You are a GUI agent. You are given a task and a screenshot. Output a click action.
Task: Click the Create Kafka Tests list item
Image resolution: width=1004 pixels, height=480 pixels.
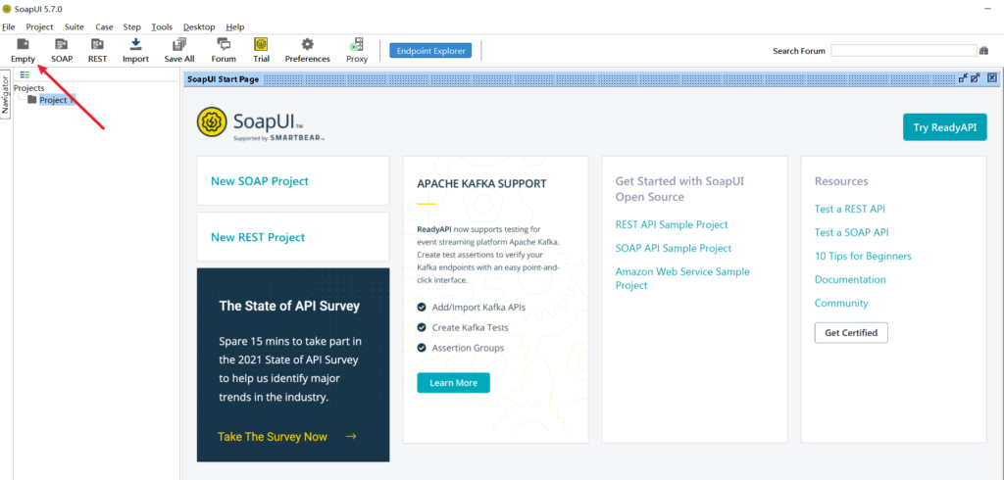[x=471, y=328]
